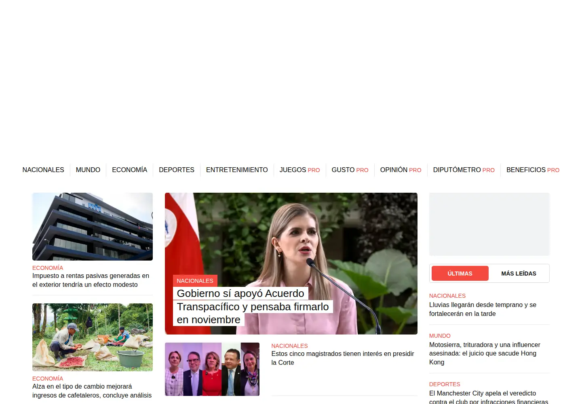
Task: Go to the MUNDO section
Action: coord(88,170)
